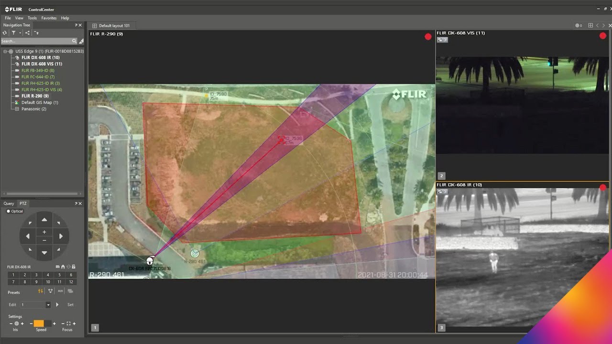Click the orange Speed slider
612x344 pixels.
(39, 323)
